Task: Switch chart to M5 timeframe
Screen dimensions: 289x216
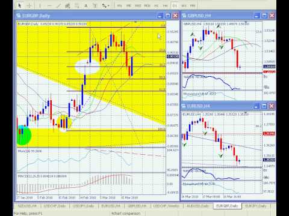Action: pyautogui.click(x=129, y=5)
